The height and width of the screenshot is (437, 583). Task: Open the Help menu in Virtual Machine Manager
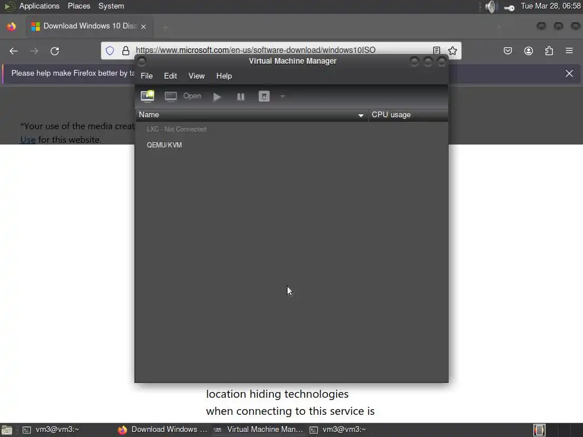[x=224, y=76]
